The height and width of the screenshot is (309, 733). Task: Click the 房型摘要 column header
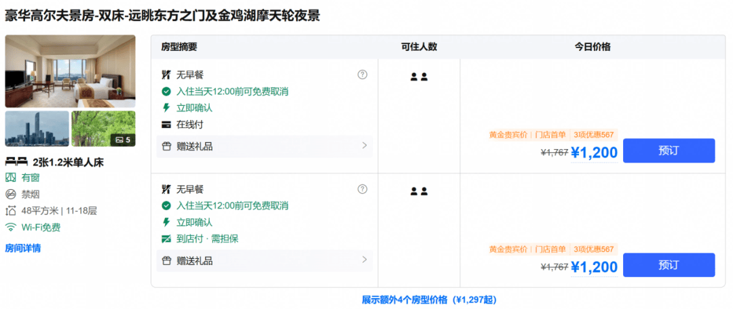(179, 47)
